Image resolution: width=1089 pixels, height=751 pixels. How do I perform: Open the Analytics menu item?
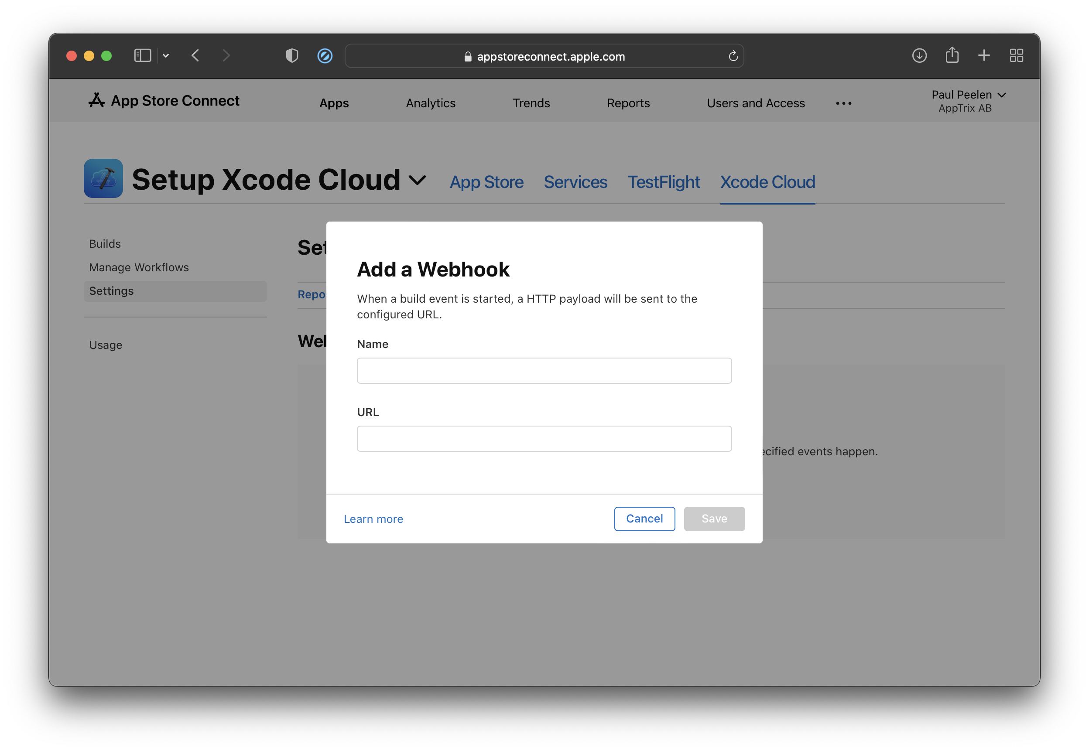431,103
